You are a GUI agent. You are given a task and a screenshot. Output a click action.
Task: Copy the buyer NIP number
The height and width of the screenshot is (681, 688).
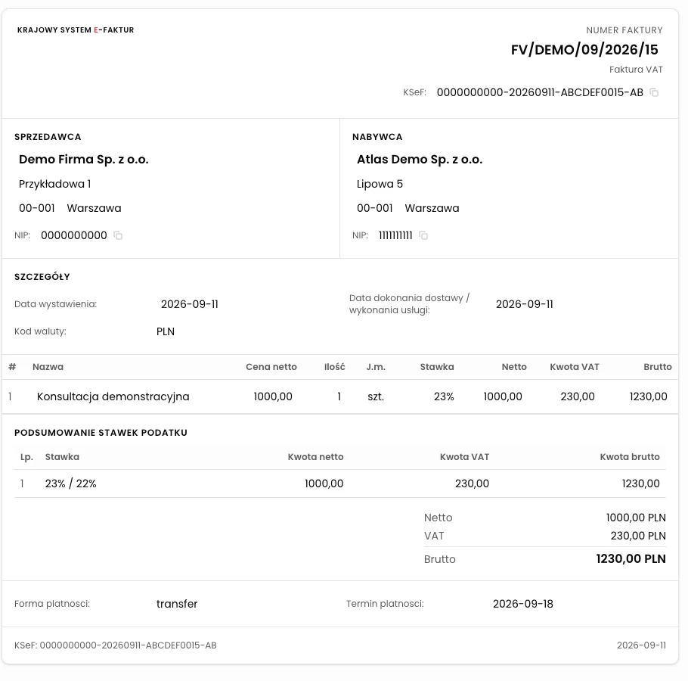[x=423, y=235]
